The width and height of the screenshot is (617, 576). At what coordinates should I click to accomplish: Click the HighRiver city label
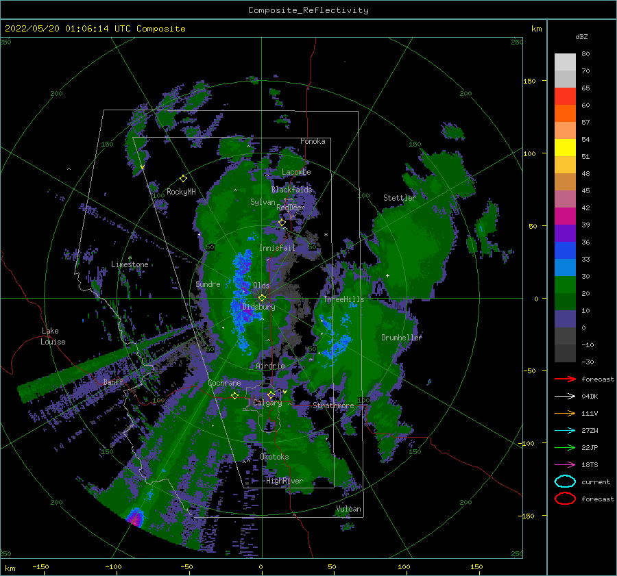pyautogui.click(x=285, y=481)
